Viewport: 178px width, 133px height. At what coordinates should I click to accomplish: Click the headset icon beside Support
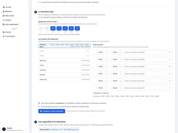4,20
